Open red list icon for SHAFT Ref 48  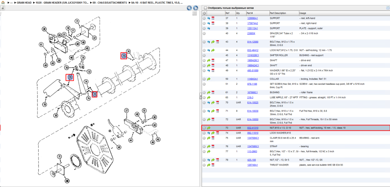[x=213, y=66]
